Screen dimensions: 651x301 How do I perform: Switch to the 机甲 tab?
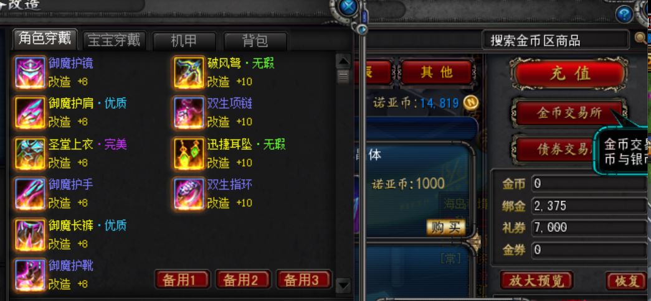point(184,40)
